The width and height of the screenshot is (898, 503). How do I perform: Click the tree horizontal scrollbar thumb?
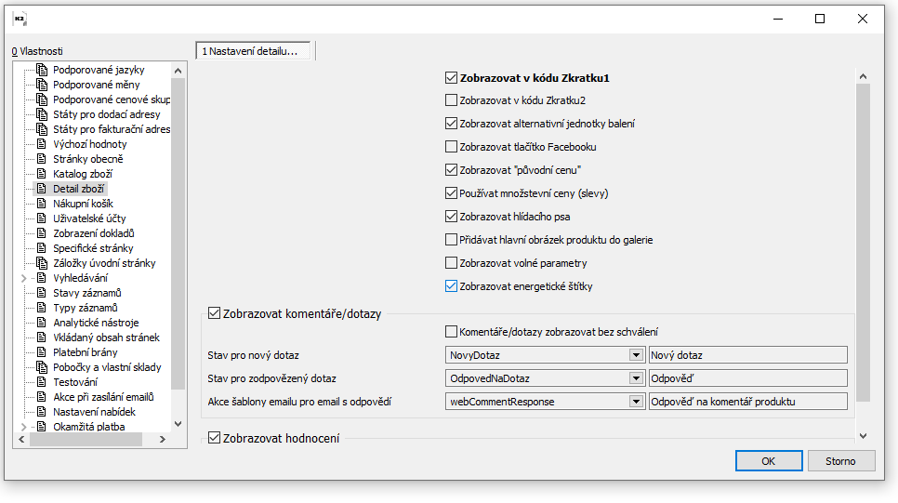[86, 440]
